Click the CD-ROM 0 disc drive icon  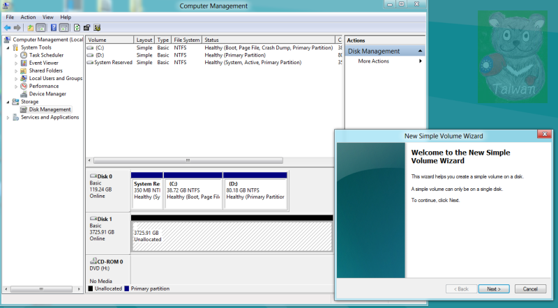tap(93, 261)
